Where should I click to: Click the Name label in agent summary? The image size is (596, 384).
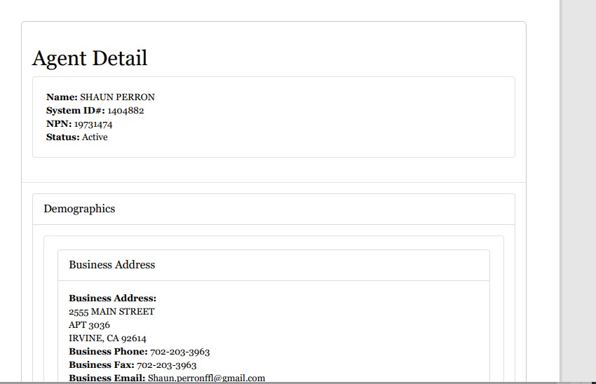62,97
